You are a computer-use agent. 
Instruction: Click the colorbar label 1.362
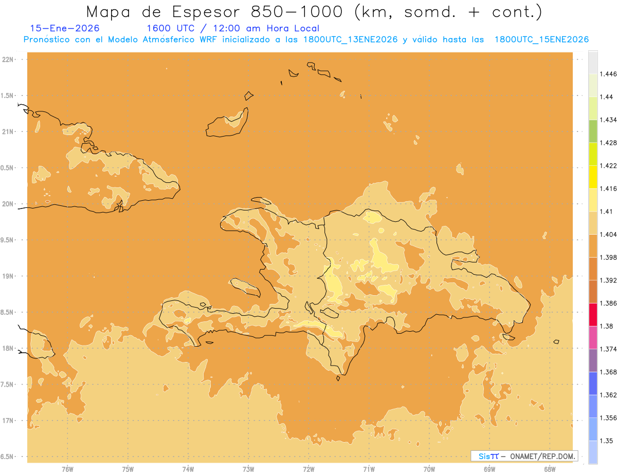608,395
